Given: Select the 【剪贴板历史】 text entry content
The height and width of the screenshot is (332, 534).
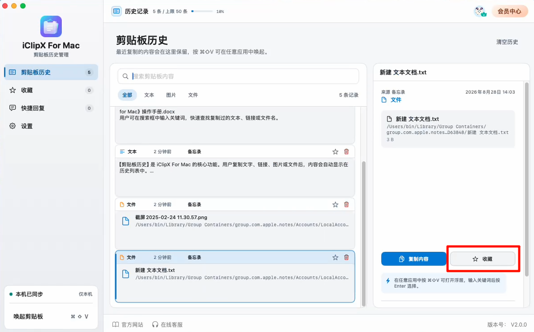Looking at the screenshot, I should (x=234, y=168).
